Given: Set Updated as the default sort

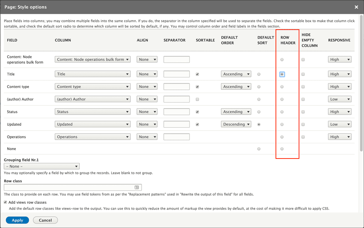Looking at the screenshot, I should click(259, 124).
